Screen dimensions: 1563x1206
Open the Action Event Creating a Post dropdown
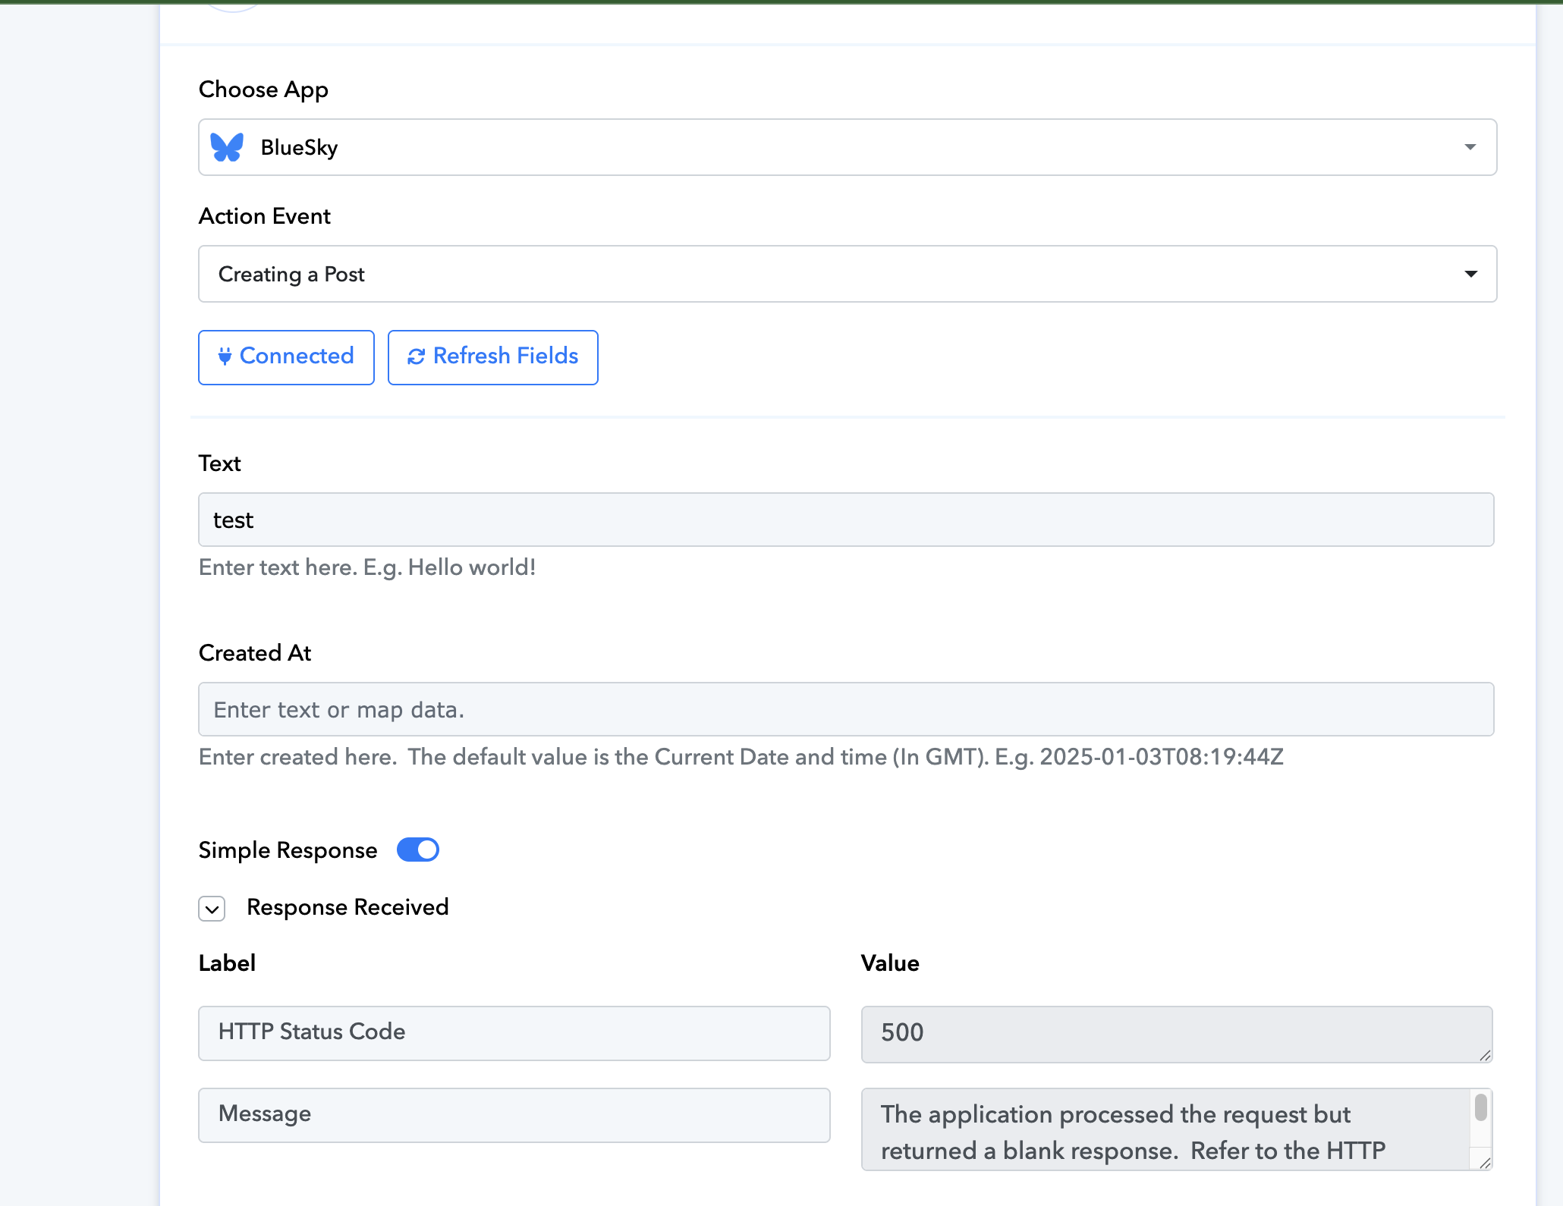[847, 274]
